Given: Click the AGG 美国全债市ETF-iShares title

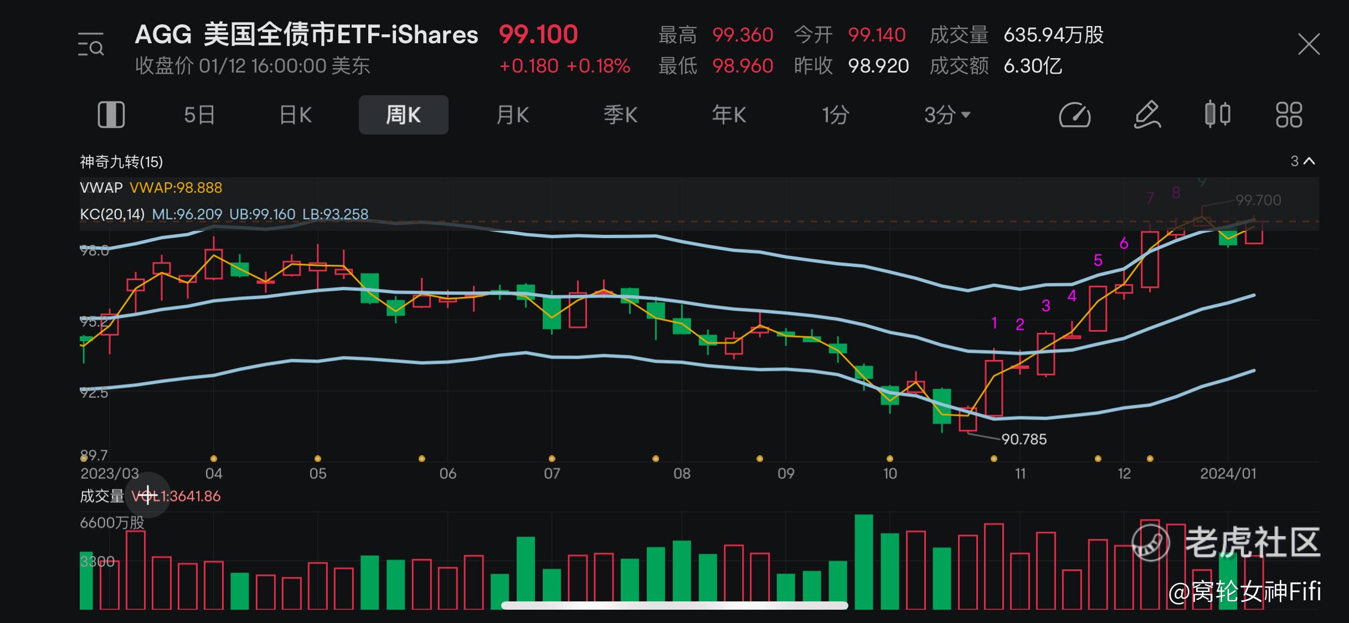Looking at the screenshot, I should tap(306, 34).
